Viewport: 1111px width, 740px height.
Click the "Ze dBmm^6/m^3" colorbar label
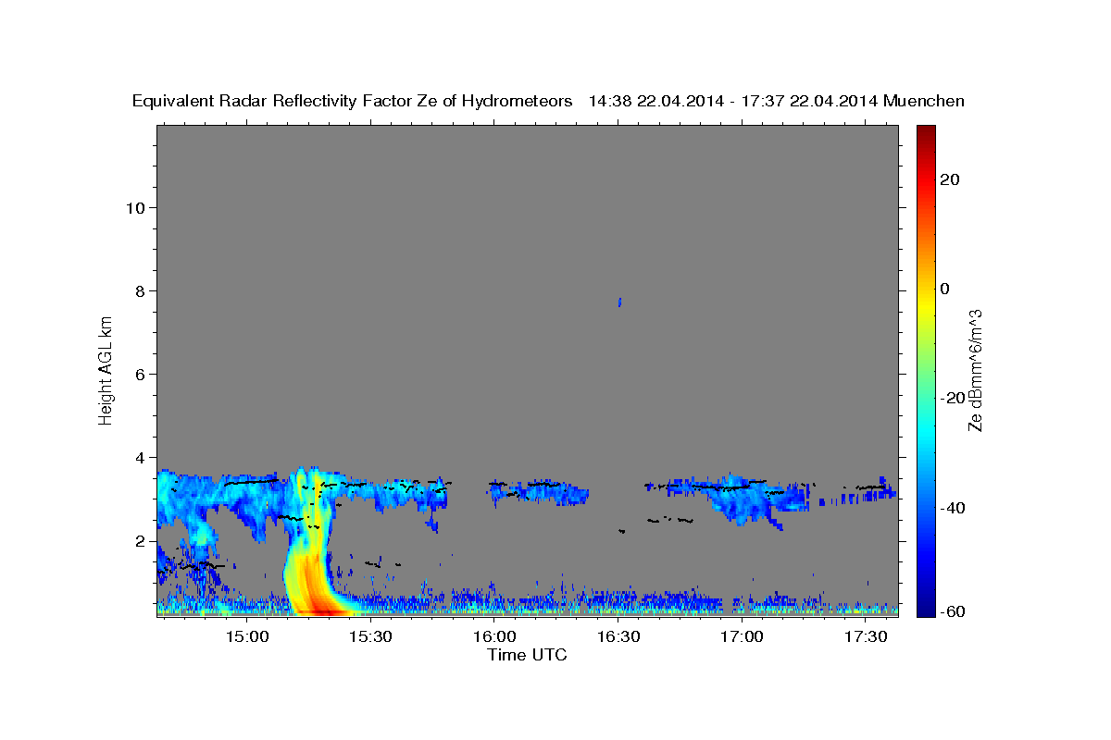click(975, 370)
